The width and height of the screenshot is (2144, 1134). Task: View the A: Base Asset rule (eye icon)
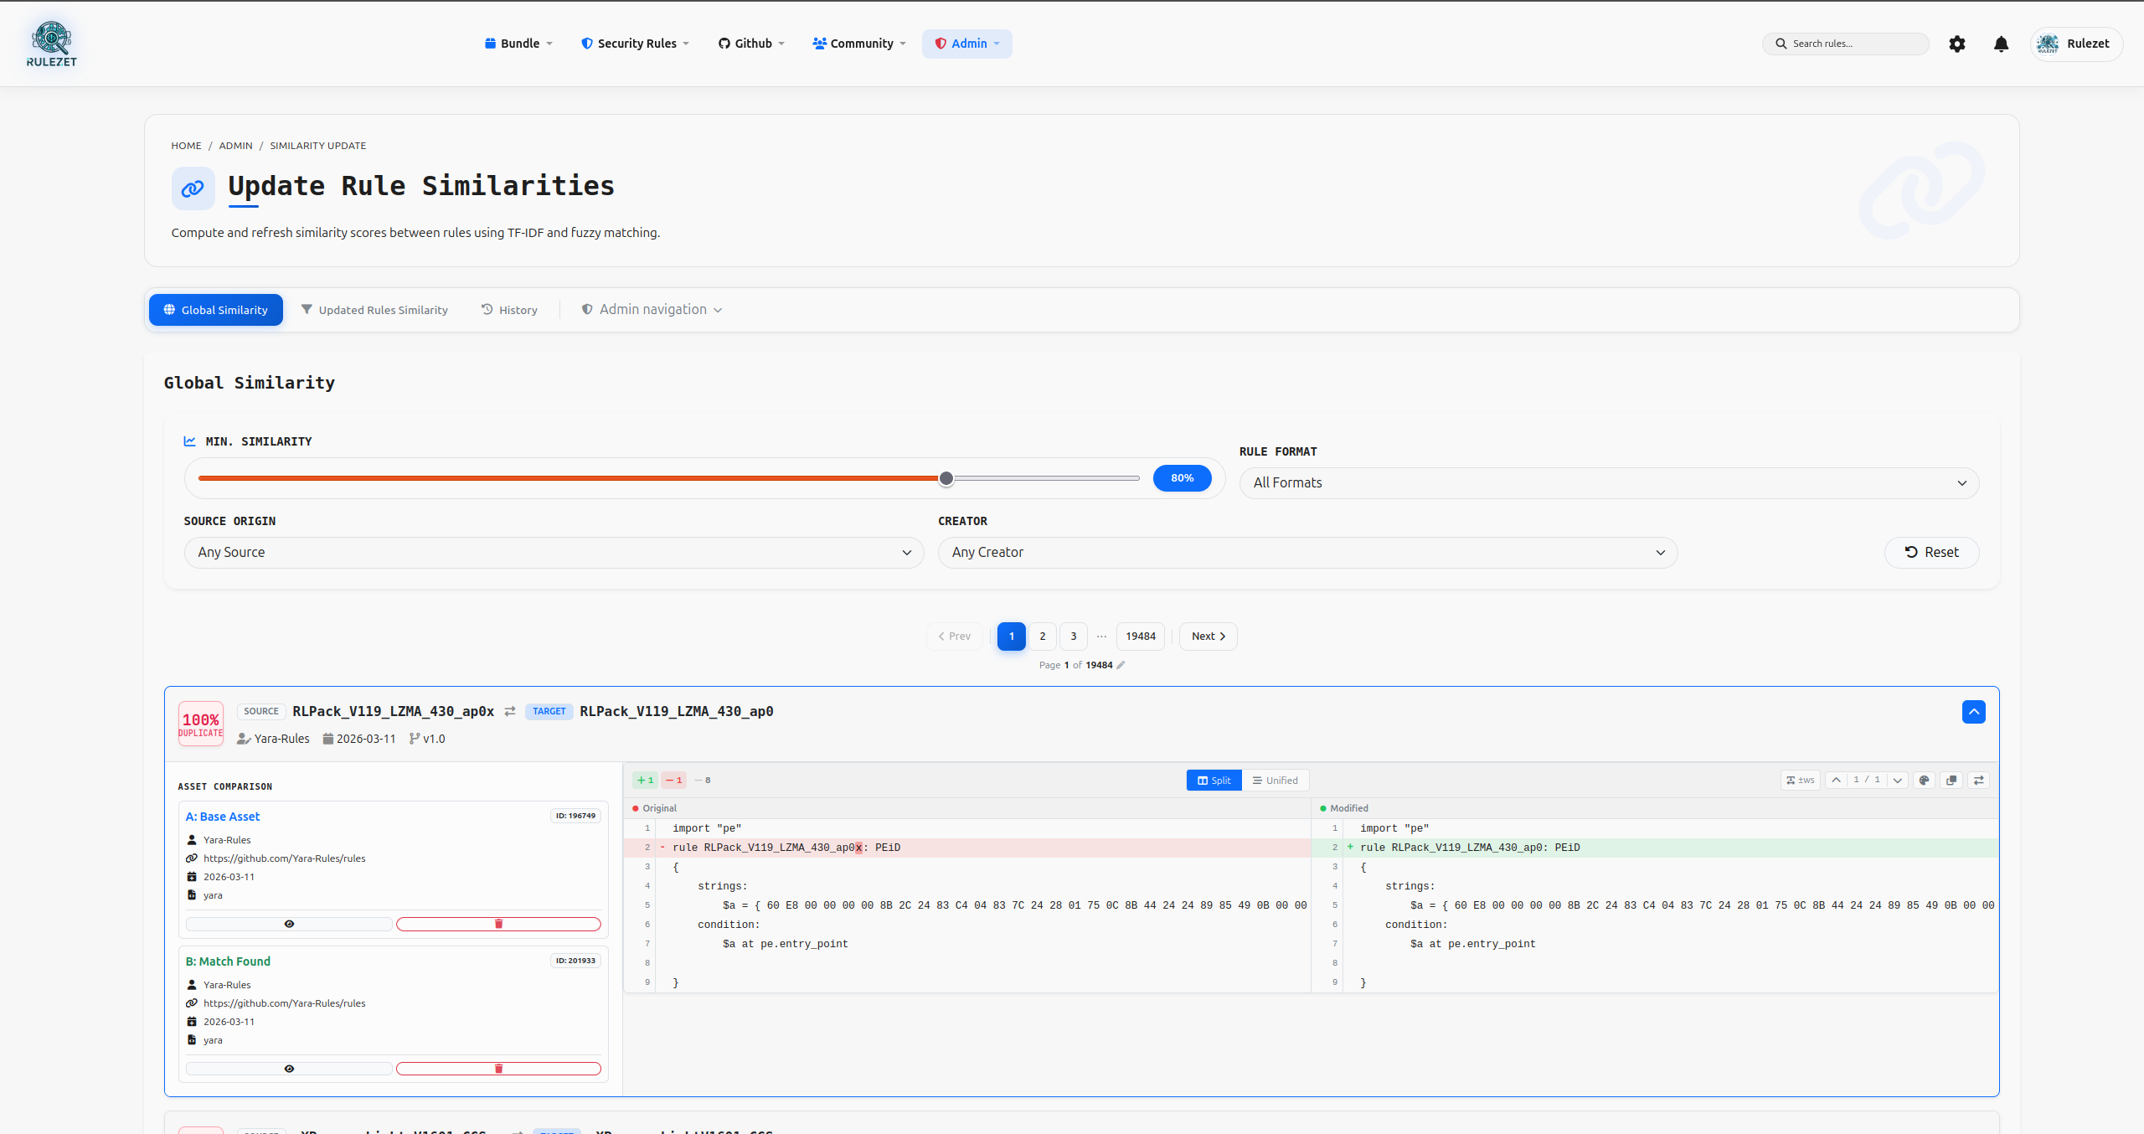click(x=289, y=924)
